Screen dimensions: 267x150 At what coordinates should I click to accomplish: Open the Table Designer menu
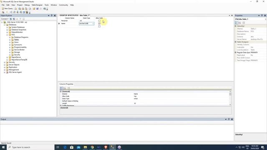pos(37,5)
